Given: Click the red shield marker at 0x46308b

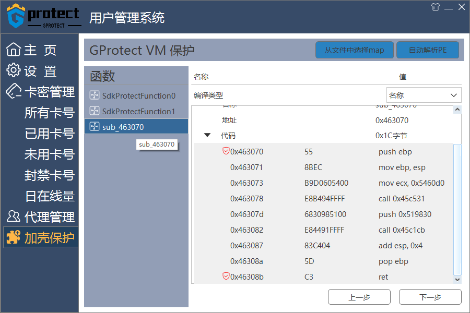Looking at the screenshot, I should tap(226, 276).
